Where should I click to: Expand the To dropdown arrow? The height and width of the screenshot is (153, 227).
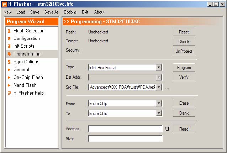pos(159,113)
